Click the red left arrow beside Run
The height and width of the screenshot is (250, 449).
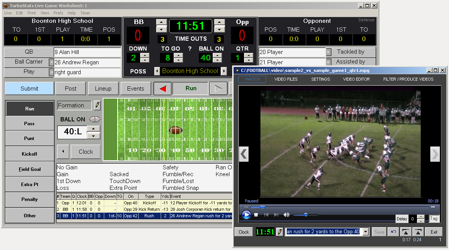(x=163, y=89)
